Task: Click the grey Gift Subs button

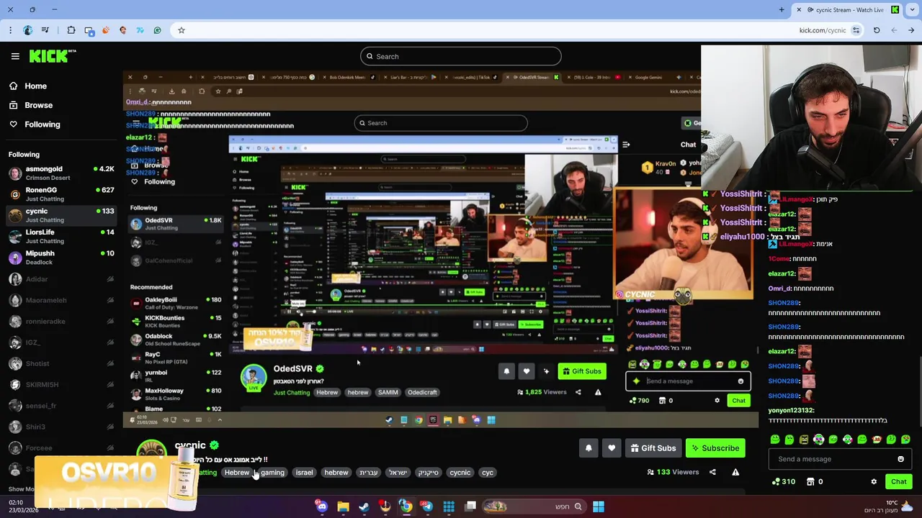Action: click(x=653, y=448)
